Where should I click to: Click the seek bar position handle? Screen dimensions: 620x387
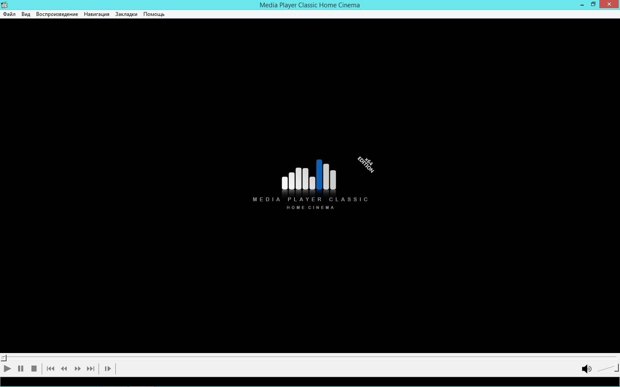click(4, 357)
